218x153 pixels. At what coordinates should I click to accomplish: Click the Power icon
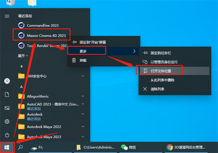pyautogui.click(x=7, y=135)
